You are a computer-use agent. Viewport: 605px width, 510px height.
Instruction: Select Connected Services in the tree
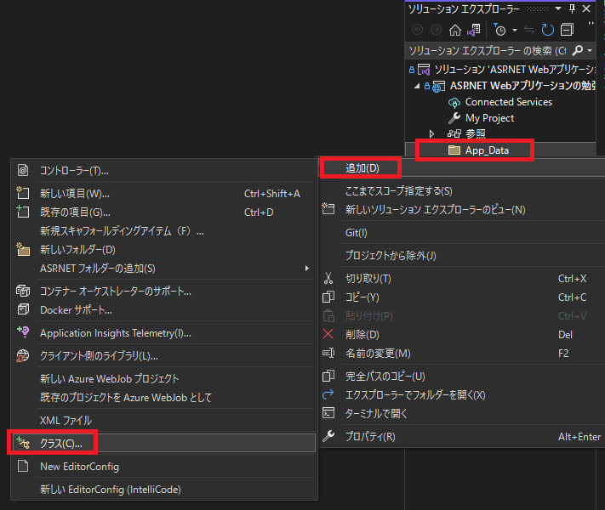[x=509, y=102]
